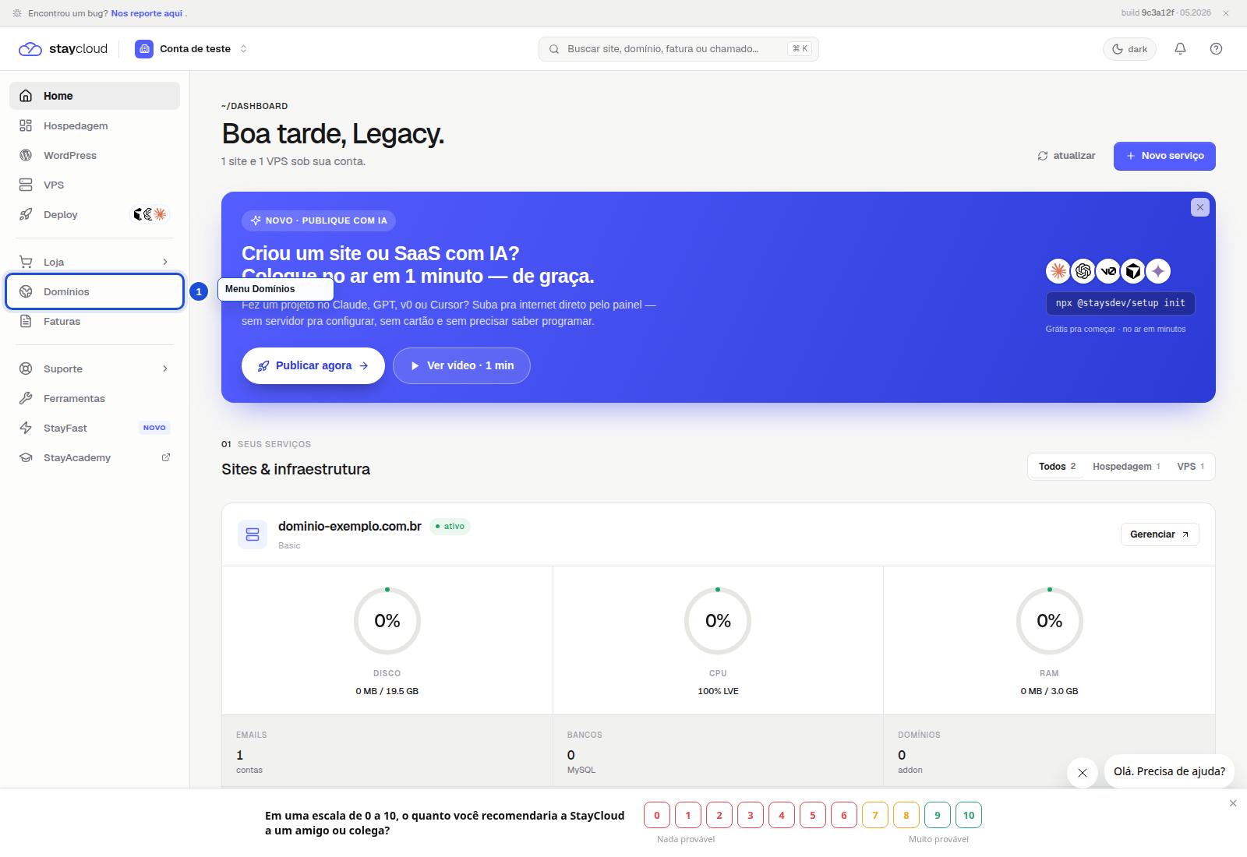Screen dimensions: 1247x857
Task: Click the atualizar refresh button
Action: tap(1066, 156)
